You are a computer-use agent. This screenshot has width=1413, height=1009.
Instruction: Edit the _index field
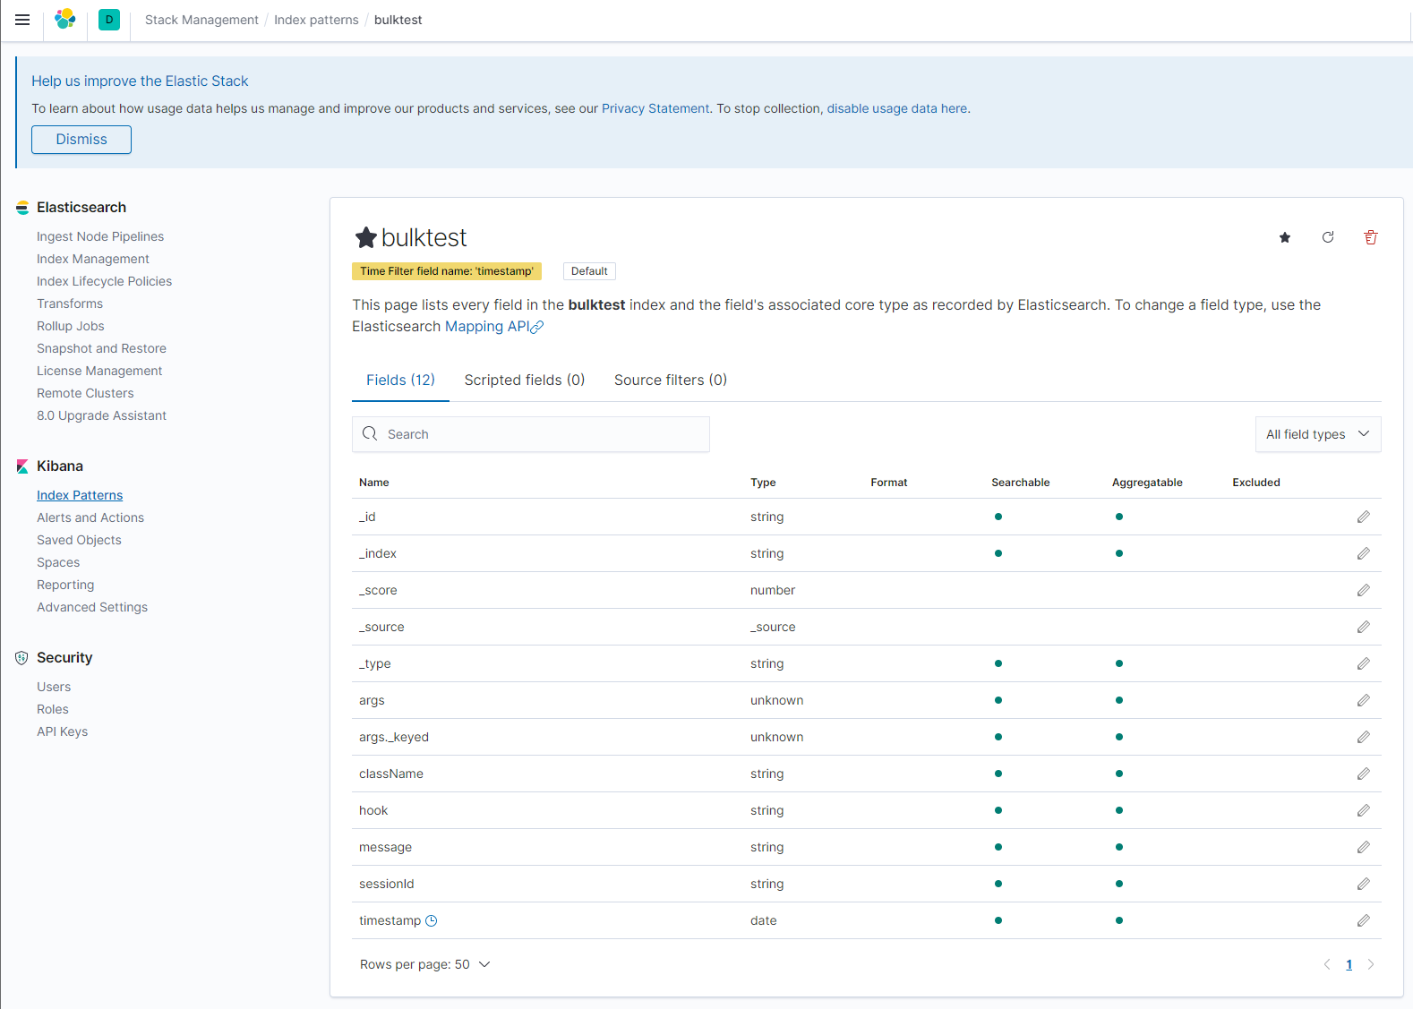(1363, 553)
